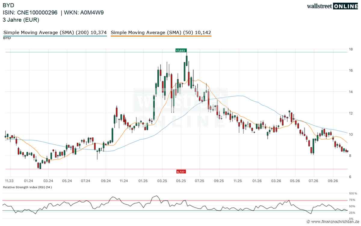The image size is (361, 226).
Task: Click the 25% RSI axis label
Action: 352,213
